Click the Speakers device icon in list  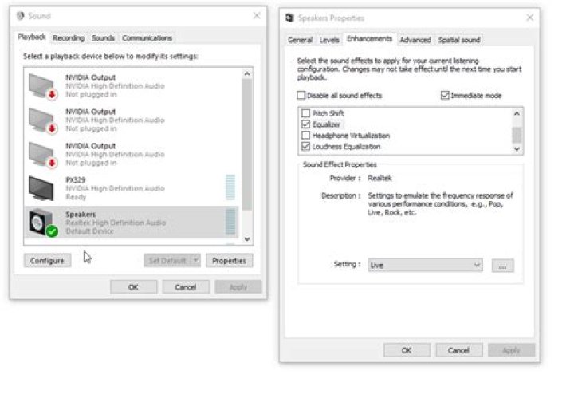point(43,223)
